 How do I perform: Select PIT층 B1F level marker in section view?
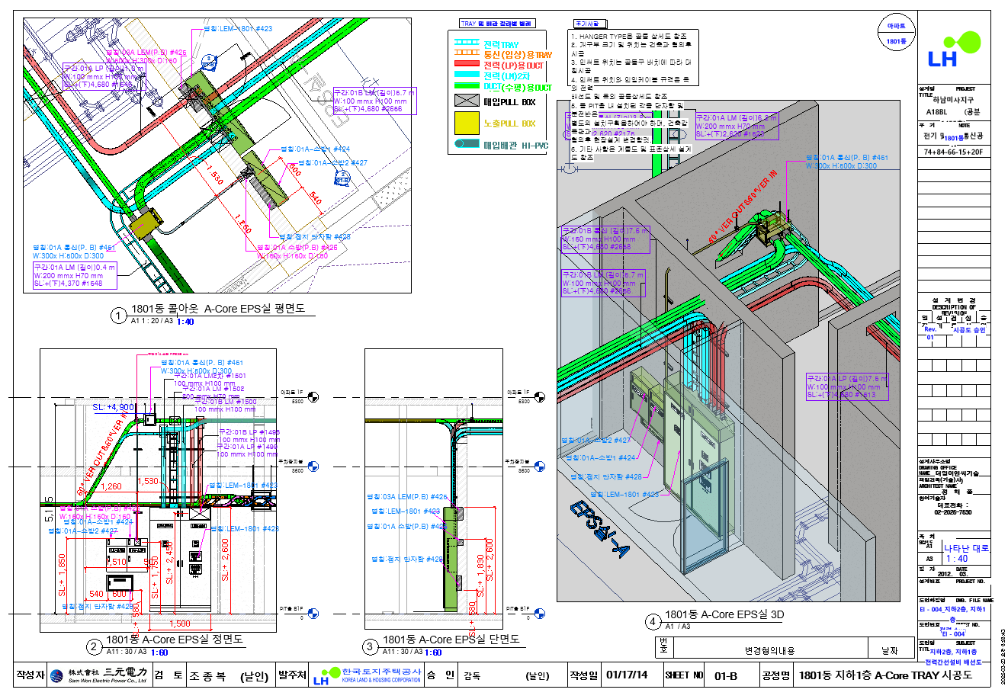tap(540, 613)
